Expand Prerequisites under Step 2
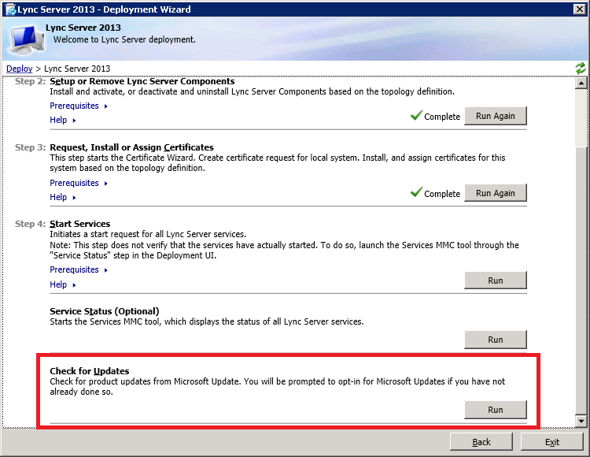 click(x=79, y=106)
